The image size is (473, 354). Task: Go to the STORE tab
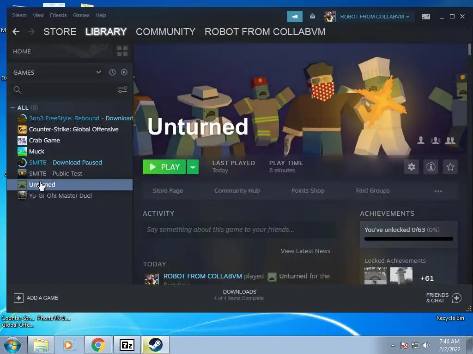point(60,32)
